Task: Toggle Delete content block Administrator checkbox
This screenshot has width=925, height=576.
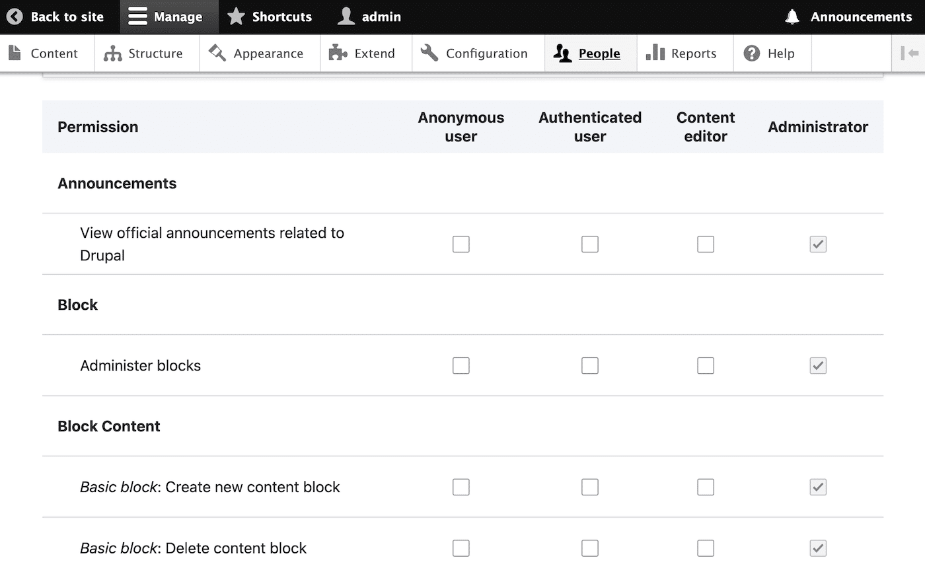Action: [818, 548]
